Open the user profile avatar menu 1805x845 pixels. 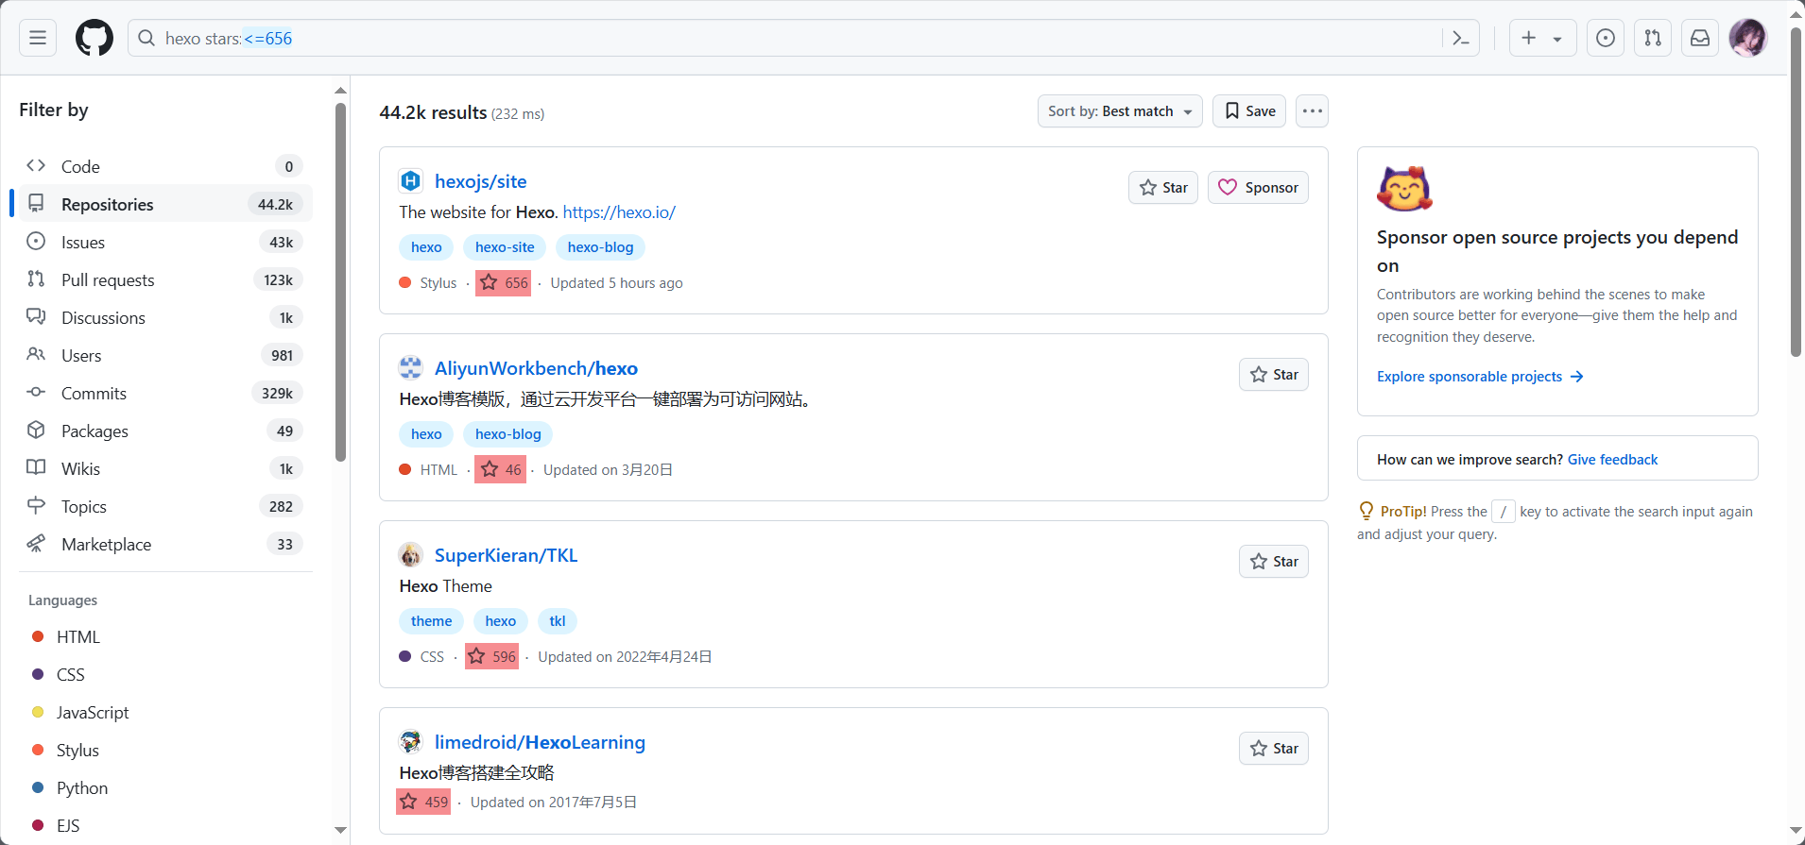[1747, 38]
